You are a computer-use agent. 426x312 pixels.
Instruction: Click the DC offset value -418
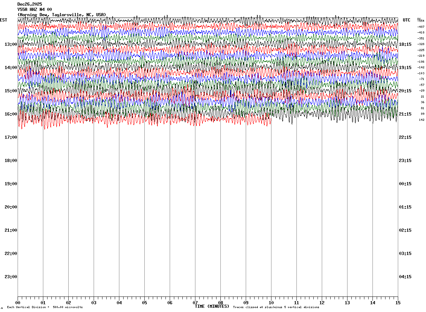[x=421, y=32]
